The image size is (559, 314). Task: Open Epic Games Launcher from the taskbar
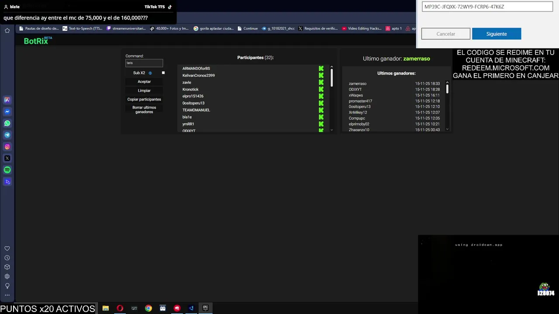(x=205, y=308)
